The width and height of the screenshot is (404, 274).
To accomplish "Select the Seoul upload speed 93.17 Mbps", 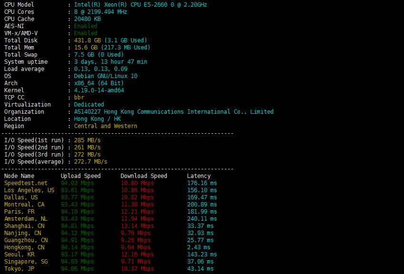I will coord(77,254).
